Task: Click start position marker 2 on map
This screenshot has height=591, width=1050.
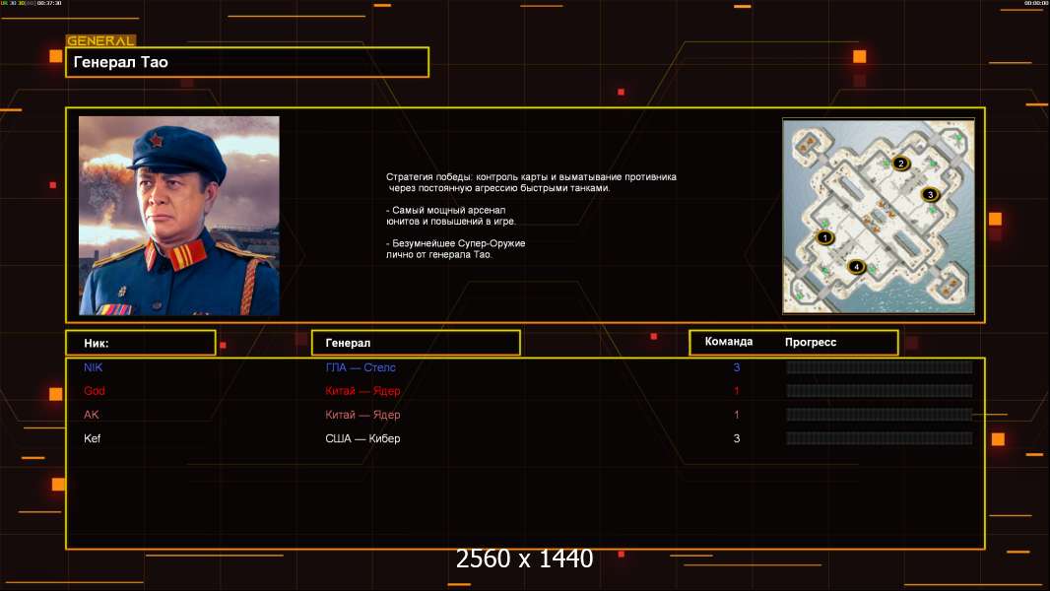Action: (x=900, y=164)
